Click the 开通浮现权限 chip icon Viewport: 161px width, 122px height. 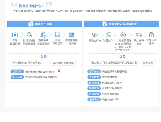tap(57, 34)
